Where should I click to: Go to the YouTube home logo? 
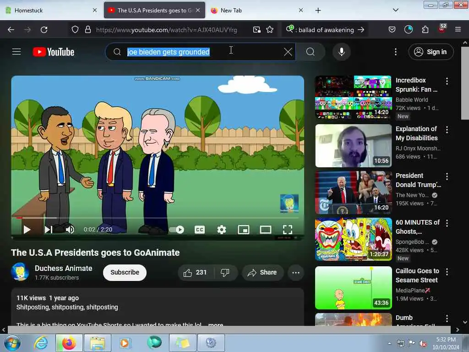coord(54,52)
